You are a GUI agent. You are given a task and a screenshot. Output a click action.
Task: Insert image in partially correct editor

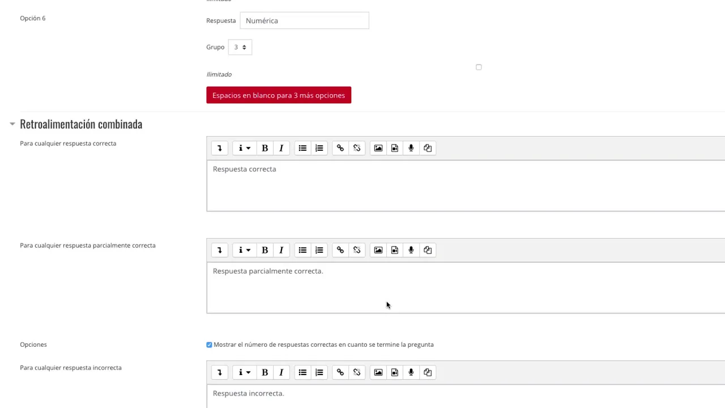[378, 250]
